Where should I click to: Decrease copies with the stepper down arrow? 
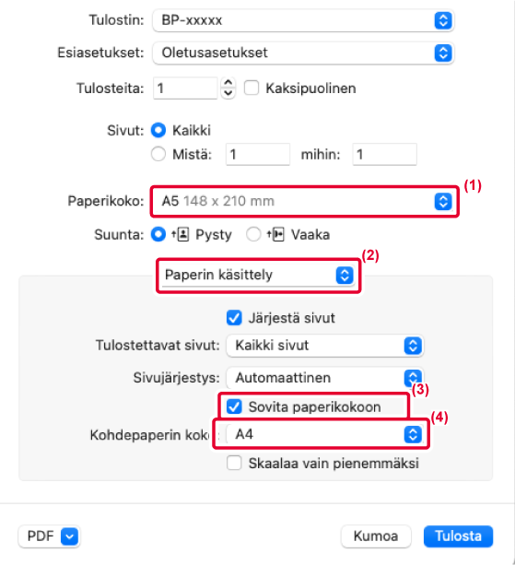228,93
